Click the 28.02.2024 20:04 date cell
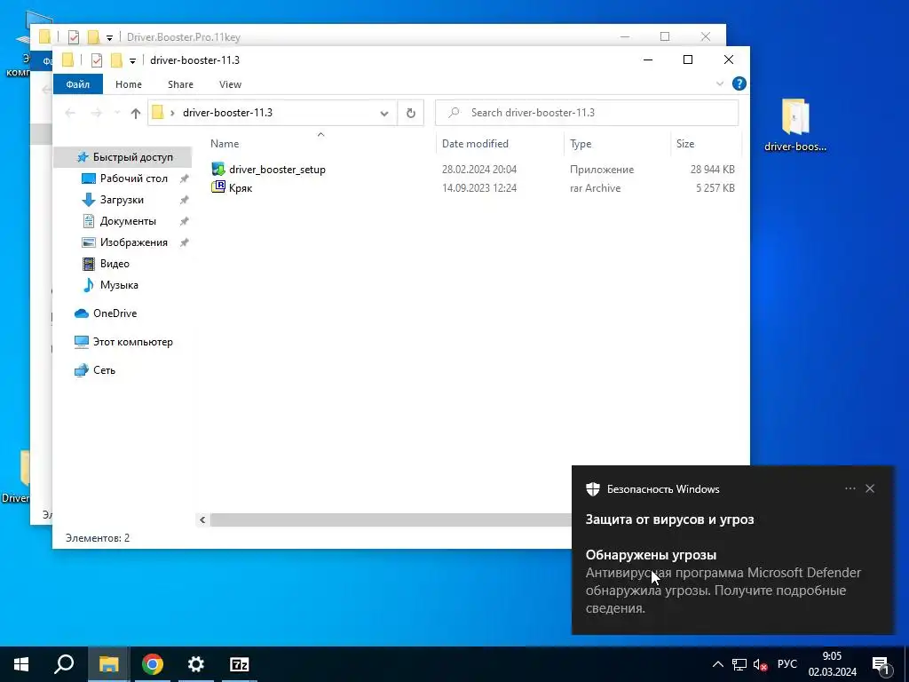The image size is (909, 682). (478, 170)
